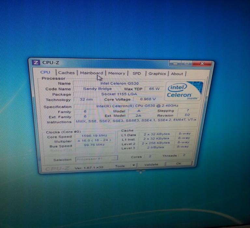
Task: Click the Name value Intel Celeron G530
Action: tap(119, 83)
